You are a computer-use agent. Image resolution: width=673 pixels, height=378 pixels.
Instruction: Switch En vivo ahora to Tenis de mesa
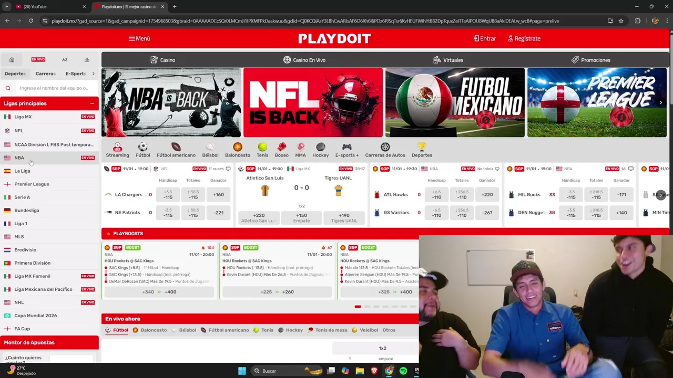click(327, 330)
